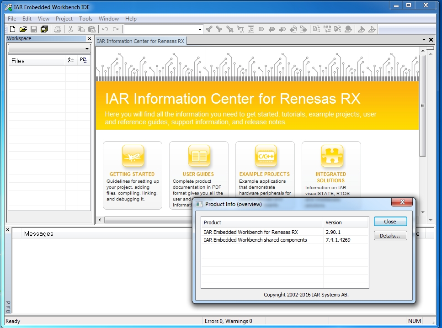This screenshot has height=328, width=442.
Task: Click the Copy toolbar icon
Action: [81, 29]
